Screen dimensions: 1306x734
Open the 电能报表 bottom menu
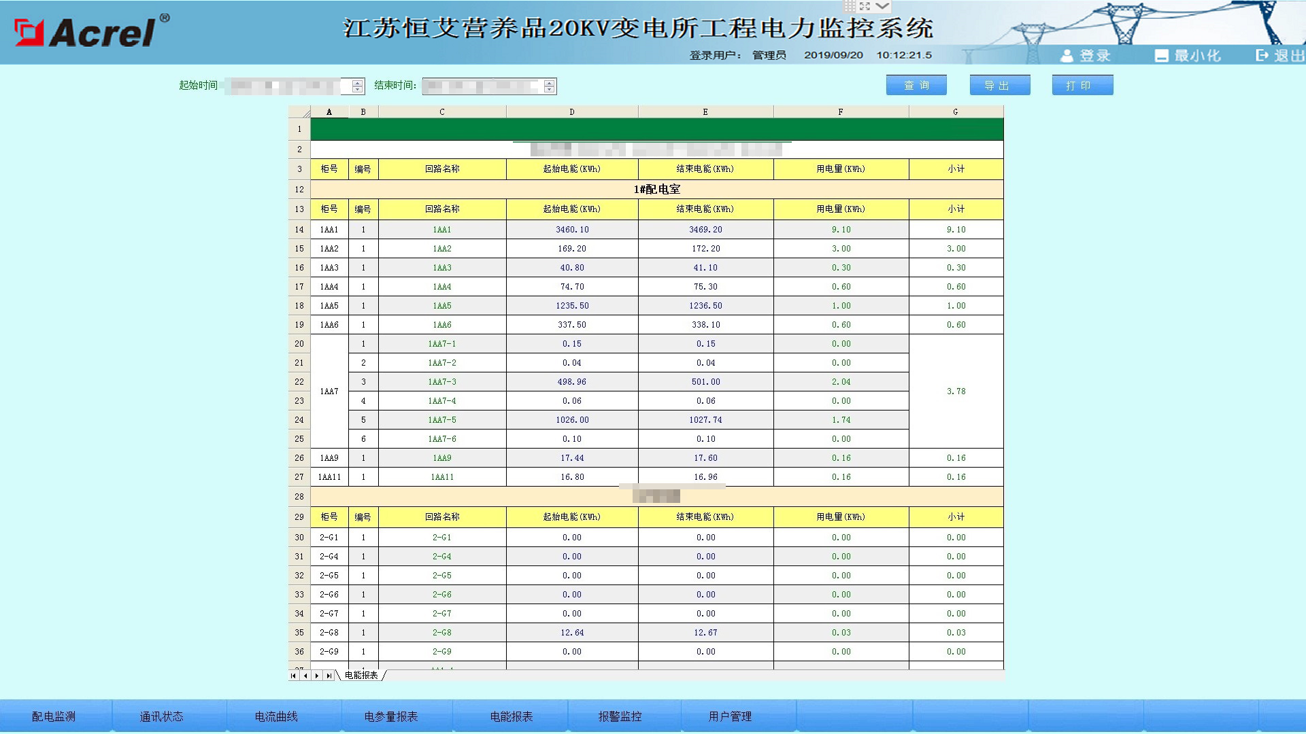pyautogui.click(x=512, y=716)
